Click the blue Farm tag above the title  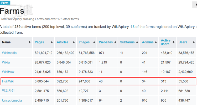click(5, 3)
